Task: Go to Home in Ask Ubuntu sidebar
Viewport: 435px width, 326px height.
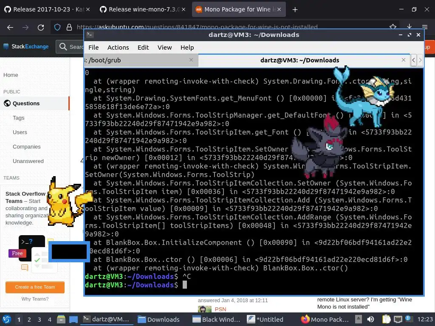Action: pyautogui.click(x=11, y=75)
